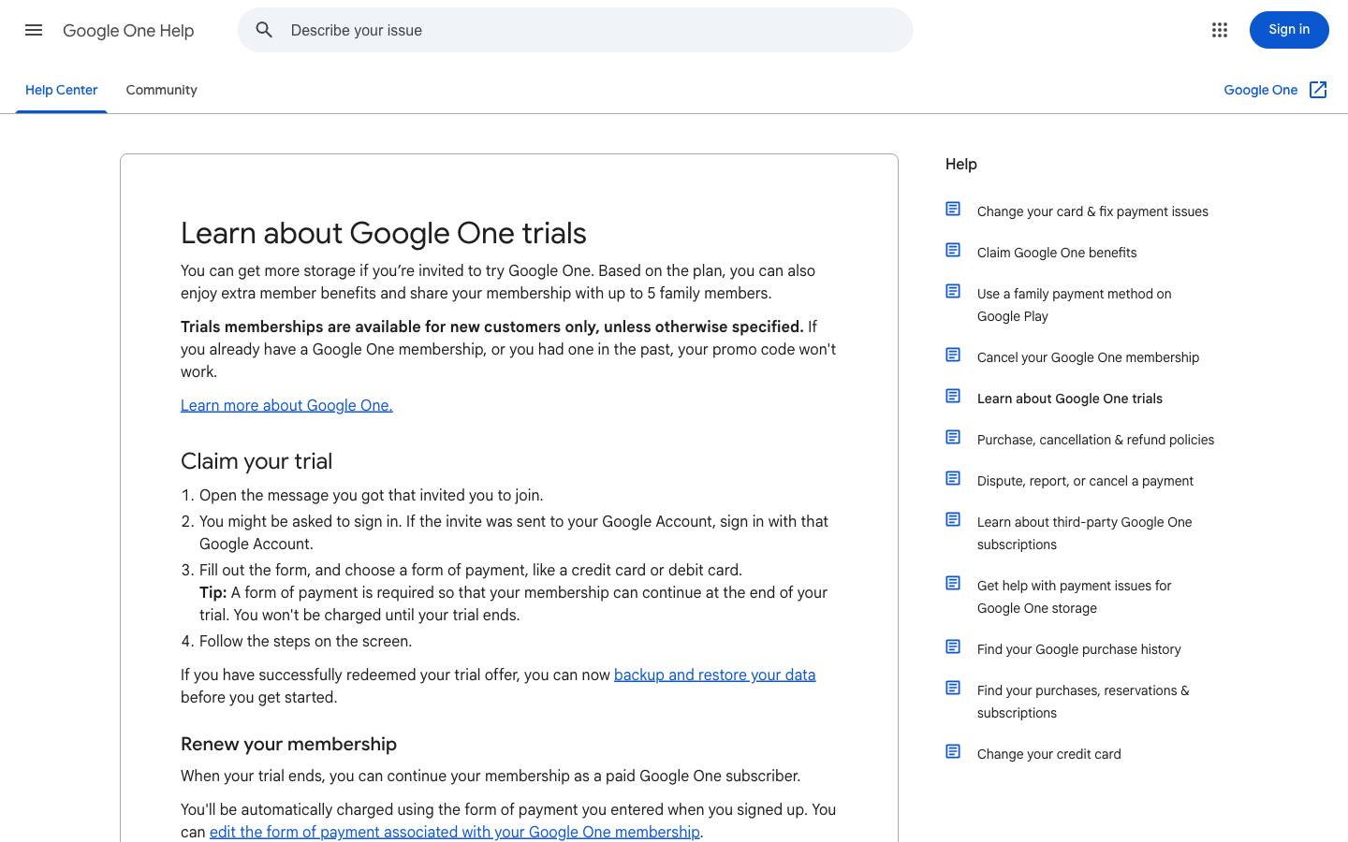1348x842 pixels.
Task: Click article icon beside Learn about Google One trials
Action: [x=953, y=396]
